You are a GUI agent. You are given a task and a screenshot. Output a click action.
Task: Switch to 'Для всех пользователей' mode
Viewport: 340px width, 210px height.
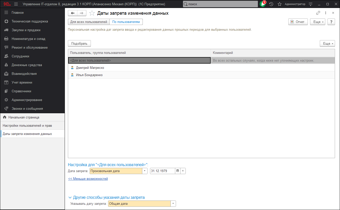[x=89, y=22]
